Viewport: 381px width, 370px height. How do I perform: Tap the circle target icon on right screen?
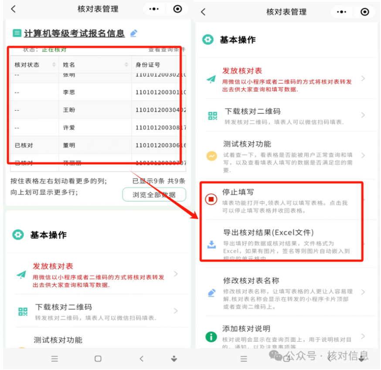(x=364, y=12)
